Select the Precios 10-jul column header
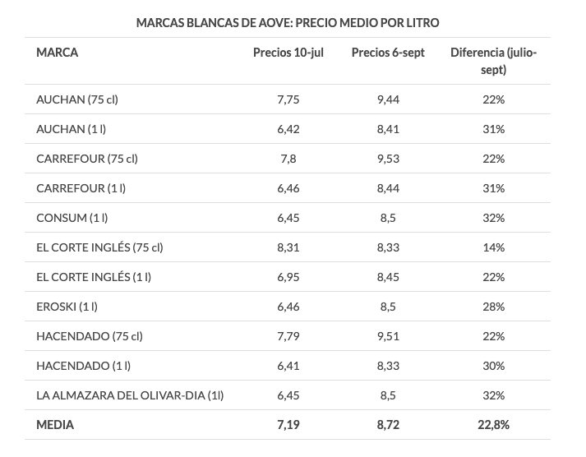 click(x=287, y=53)
